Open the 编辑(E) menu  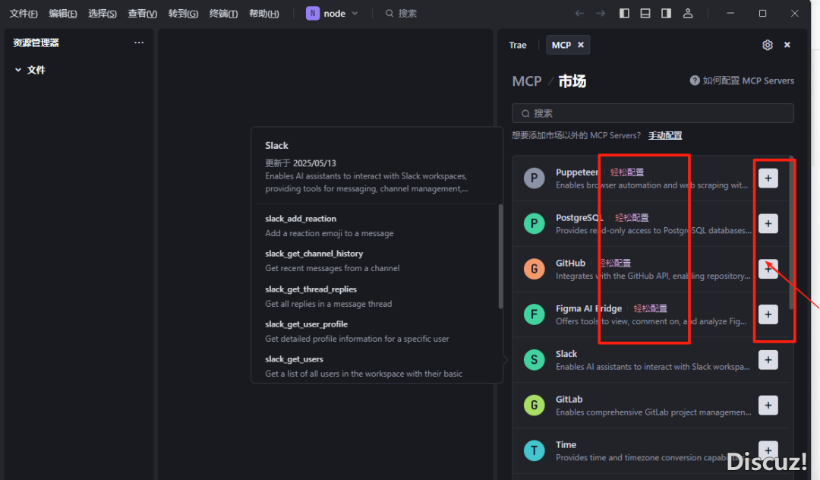(x=63, y=14)
